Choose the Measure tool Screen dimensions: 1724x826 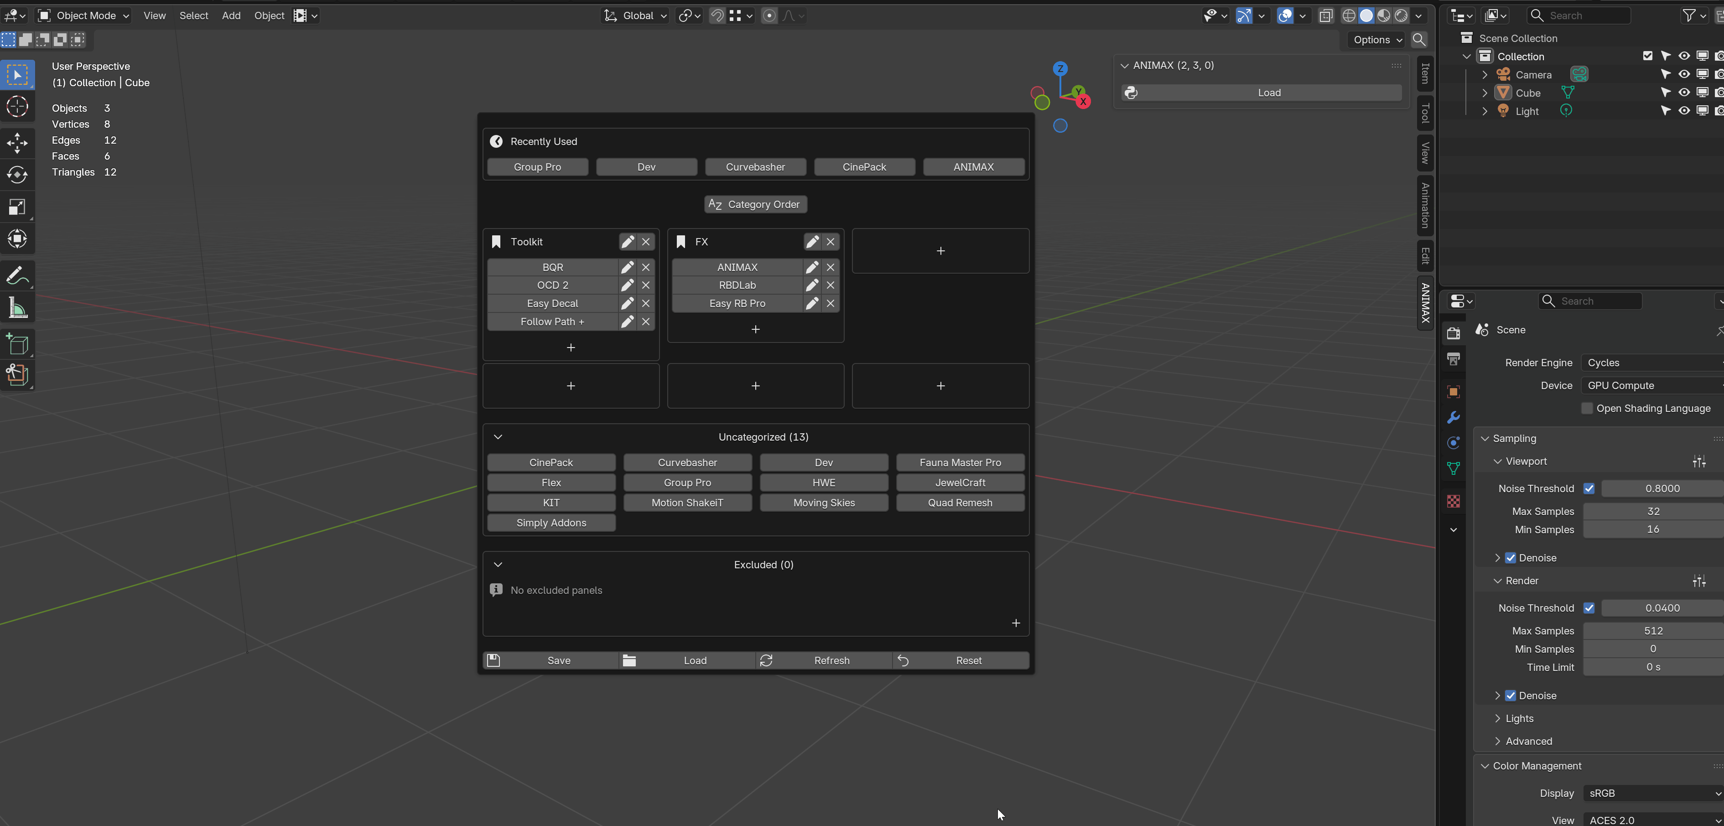(17, 308)
